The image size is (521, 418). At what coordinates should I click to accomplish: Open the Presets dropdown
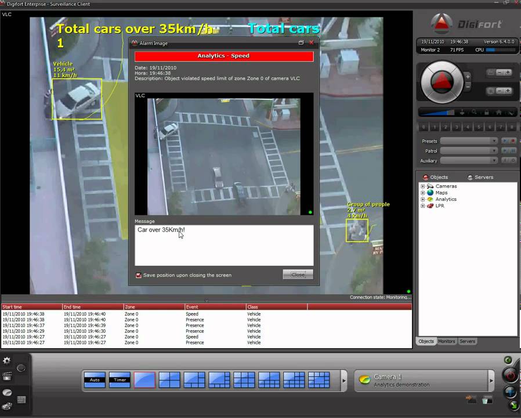(469, 141)
